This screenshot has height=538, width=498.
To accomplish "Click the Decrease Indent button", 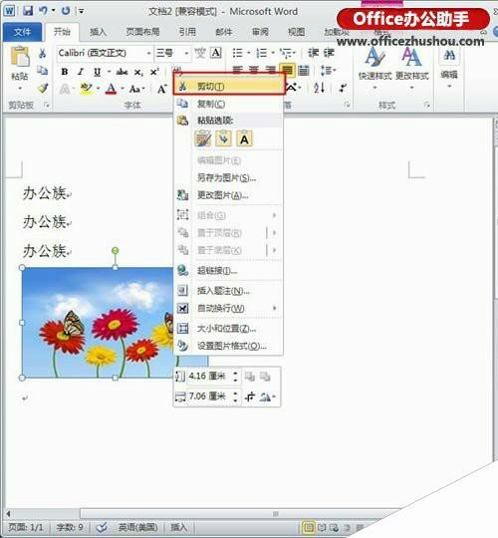I will 313,53.
